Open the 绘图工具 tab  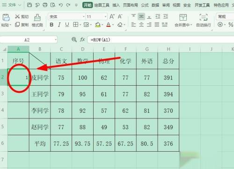pyautogui.click(x=102, y=5)
